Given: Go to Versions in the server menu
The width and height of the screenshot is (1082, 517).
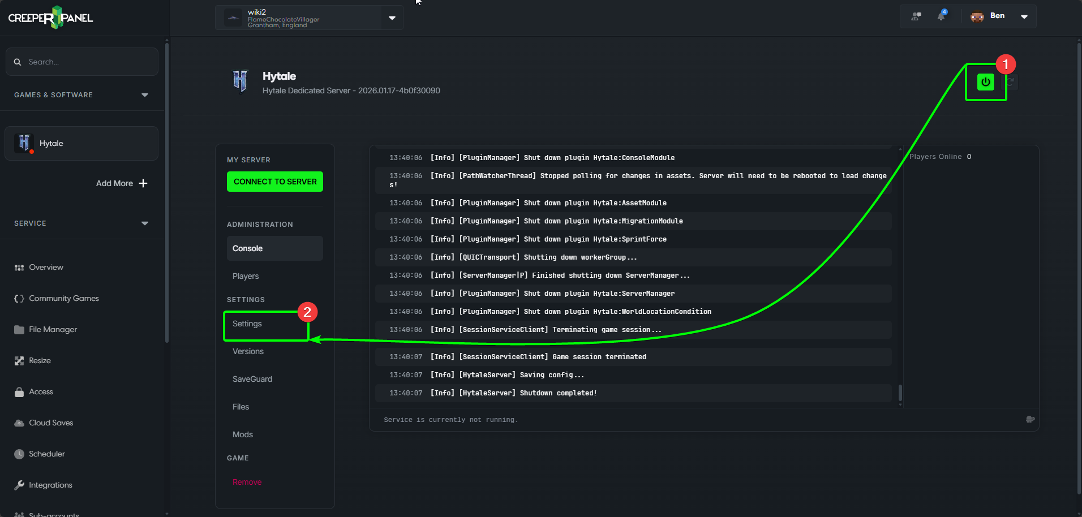Looking at the screenshot, I should (248, 351).
